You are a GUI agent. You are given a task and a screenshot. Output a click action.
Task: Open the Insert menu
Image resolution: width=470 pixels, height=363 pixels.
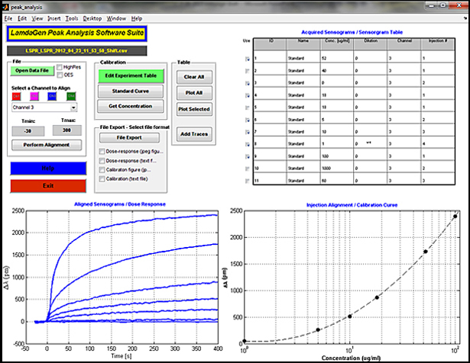pyautogui.click(x=54, y=18)
